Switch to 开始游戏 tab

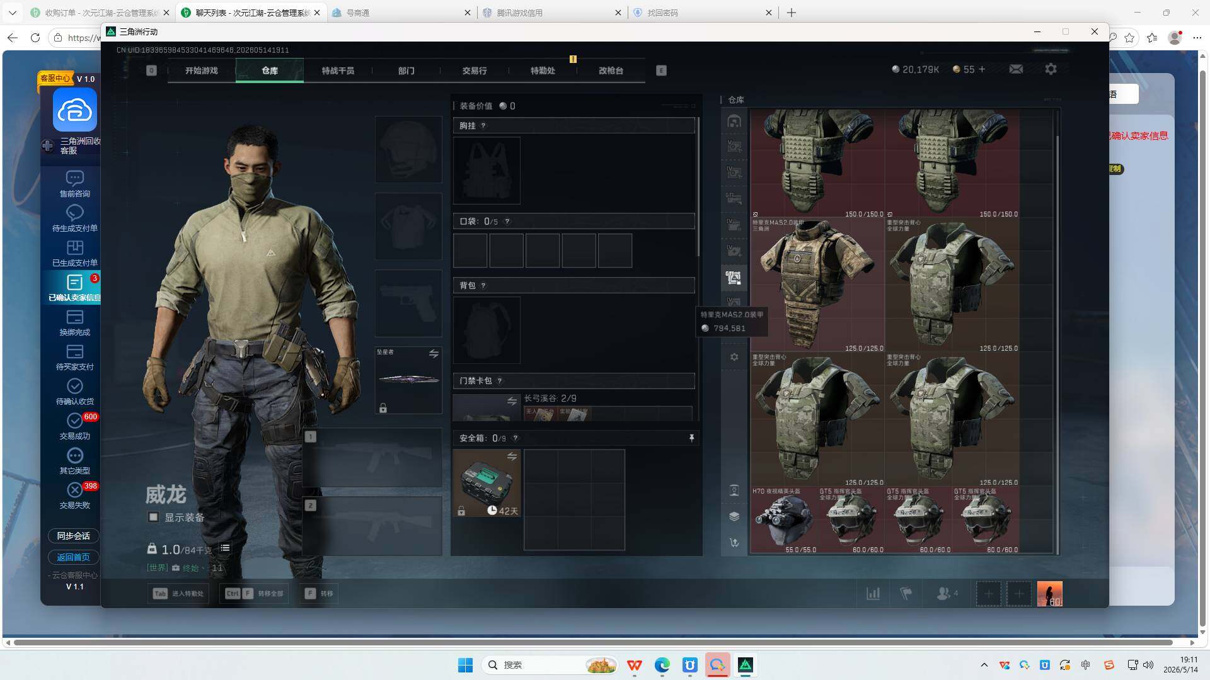coord(202,71)
